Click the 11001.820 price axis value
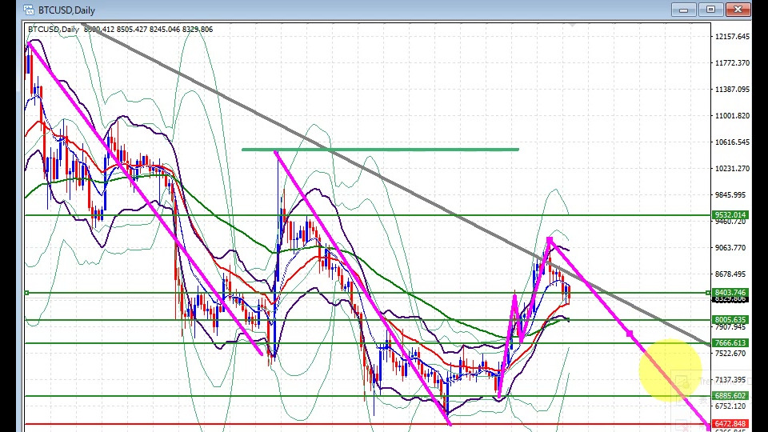This screenshot has width=768, height=432. pos(732,116)
